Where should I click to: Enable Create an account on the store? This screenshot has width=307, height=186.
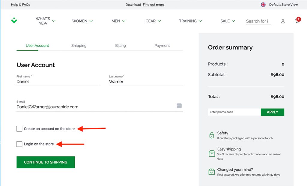pyautogui.click(x=19, y=129)
